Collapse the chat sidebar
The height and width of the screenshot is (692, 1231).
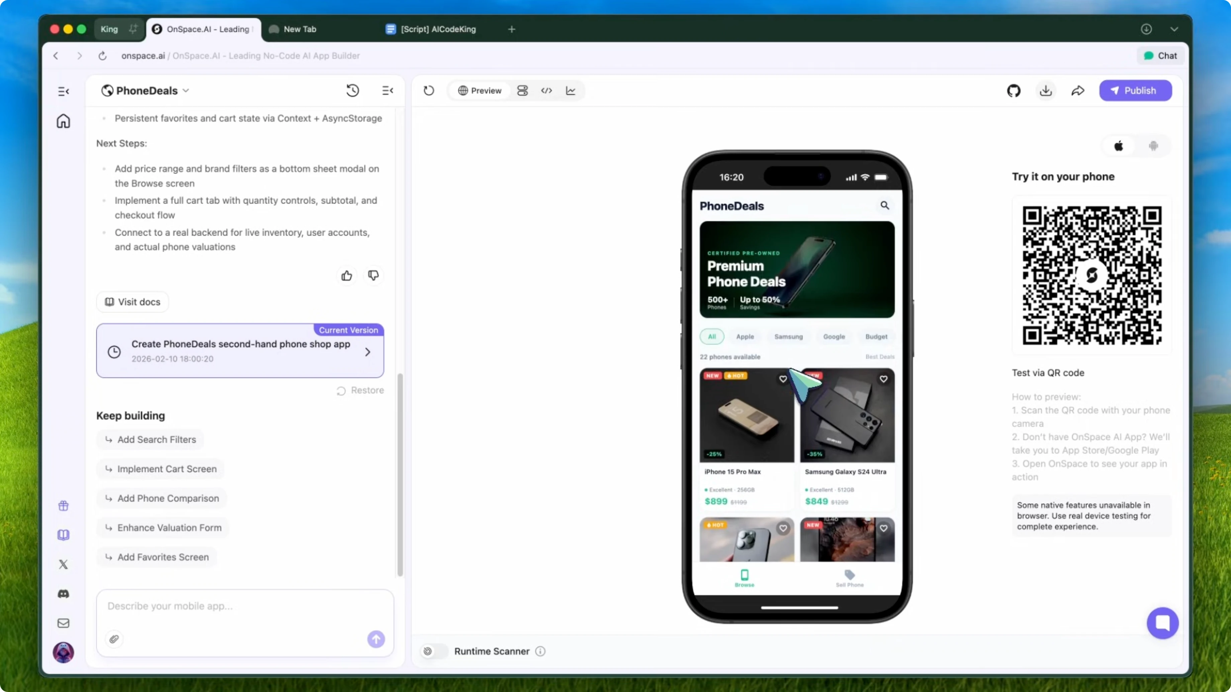tap(388, 90)
